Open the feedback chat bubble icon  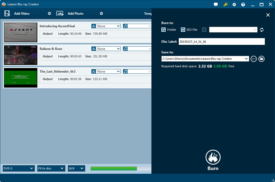216,5
